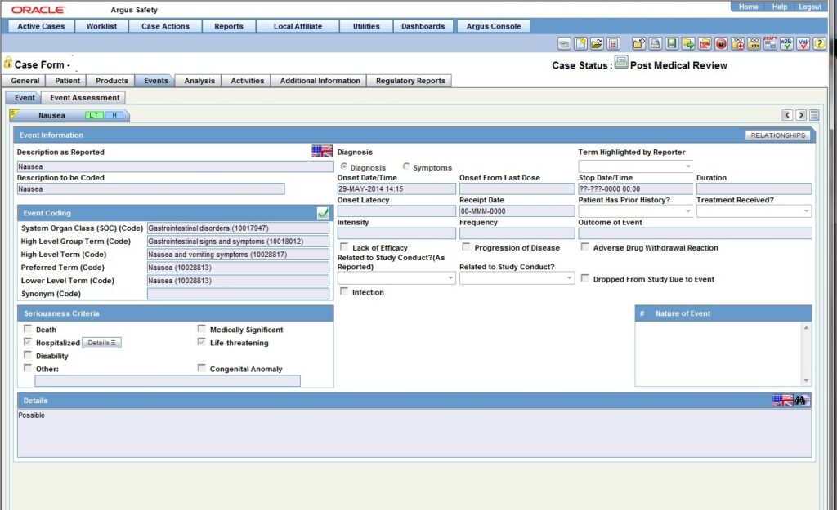
Task: Click the Onset Date/Time input field
Action: 396,188
